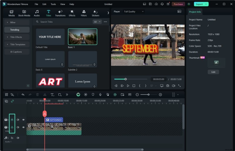The height and width of the screenshot is (151, 235).
Task: Switch to the Project Info tab
Action: point(195,12)
